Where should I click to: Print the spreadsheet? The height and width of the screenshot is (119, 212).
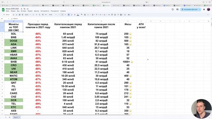click(20, 15)
